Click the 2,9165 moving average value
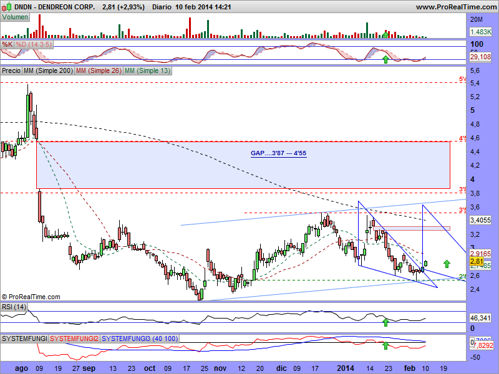 [480, 254]
